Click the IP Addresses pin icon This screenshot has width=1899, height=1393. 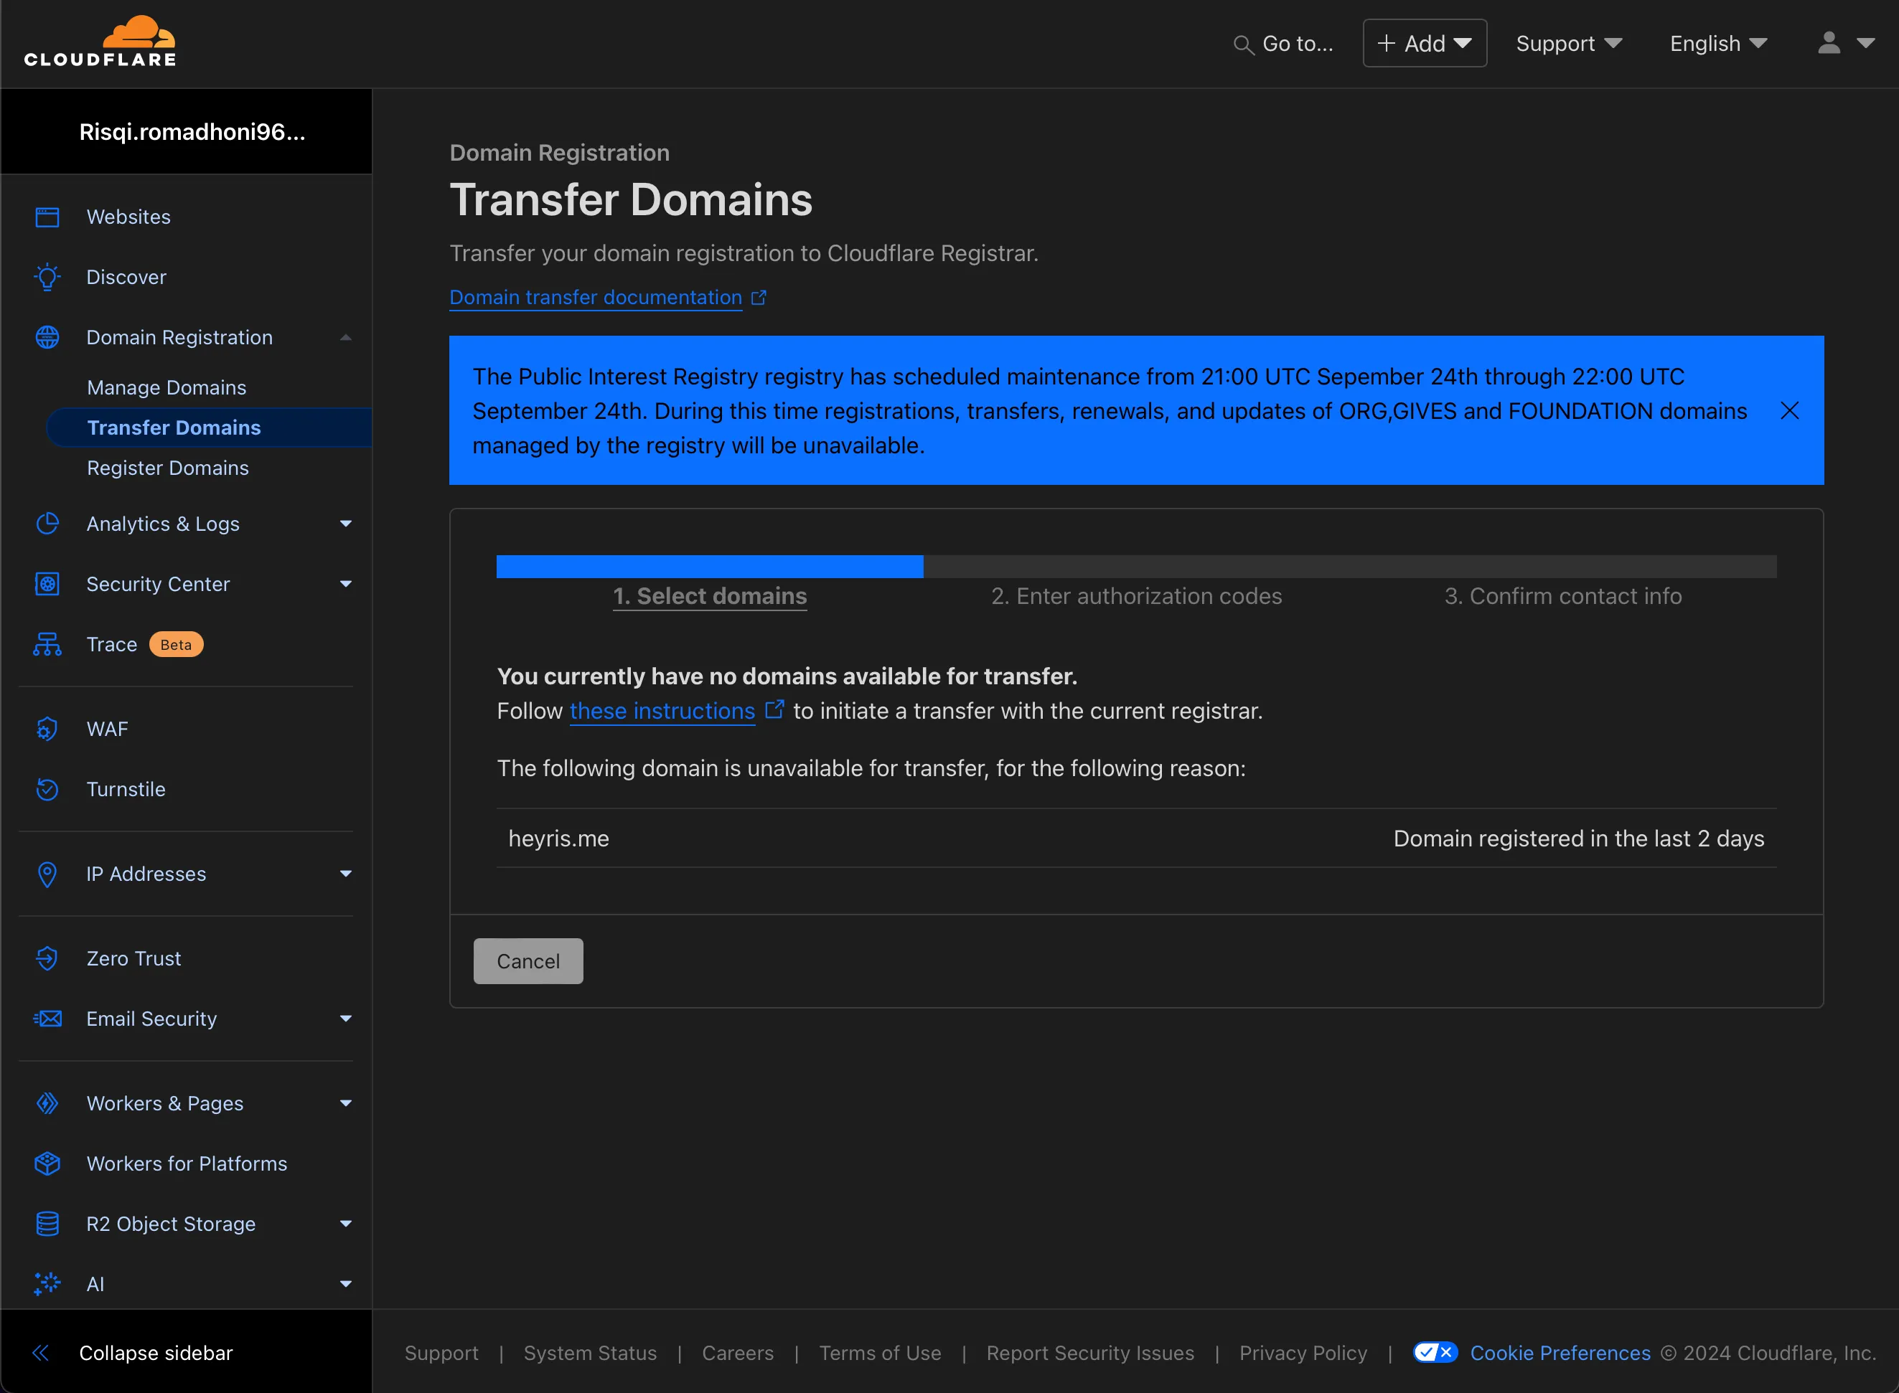tap(47, 874)
